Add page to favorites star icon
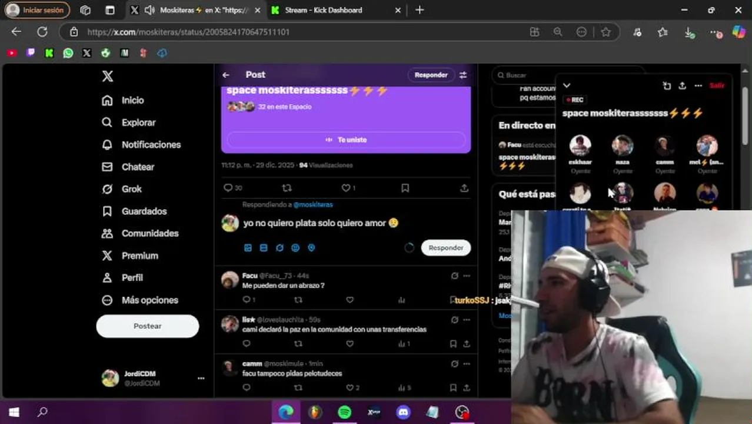752x424 pixels. click(605, 32)
